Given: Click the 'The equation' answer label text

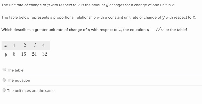Looking at the screenshot, I should pos(19,80).
